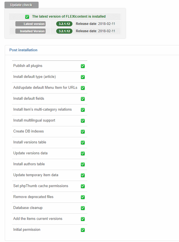Image resolution: width=179 pixels, height=242 pixels.
Task: Click check icon for Create DB indexes
Action: coord(83,132)
